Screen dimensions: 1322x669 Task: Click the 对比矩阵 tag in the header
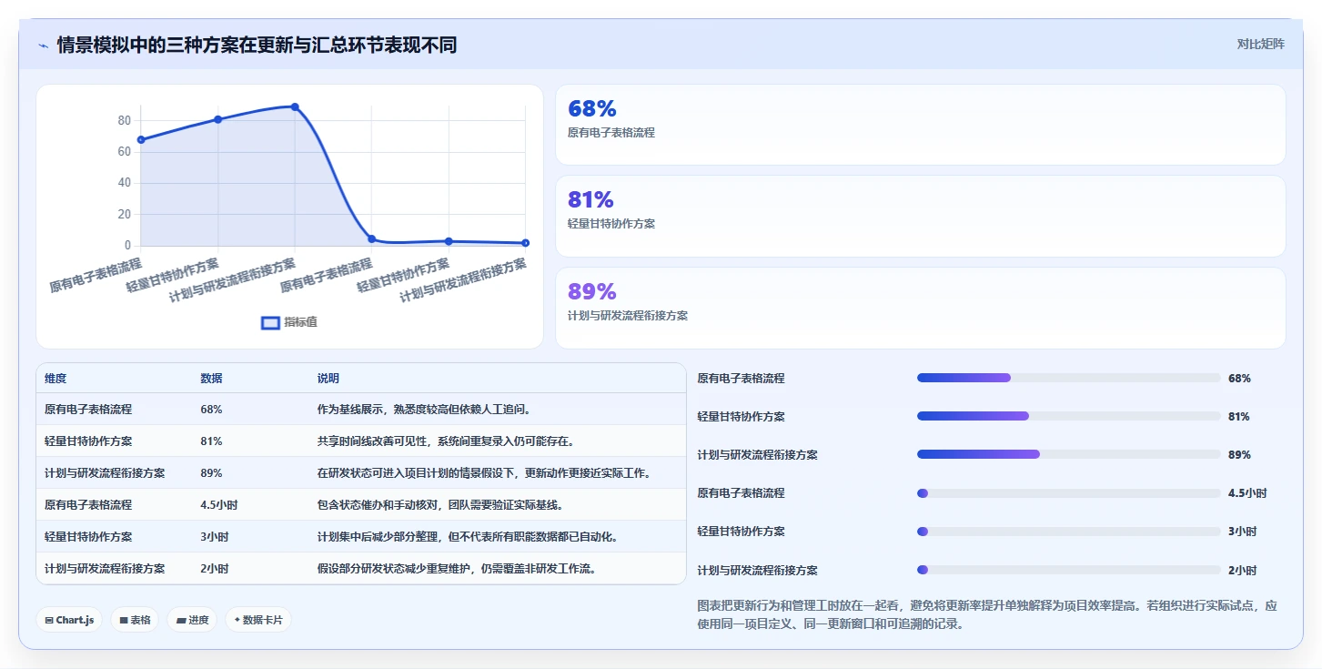1260,44
